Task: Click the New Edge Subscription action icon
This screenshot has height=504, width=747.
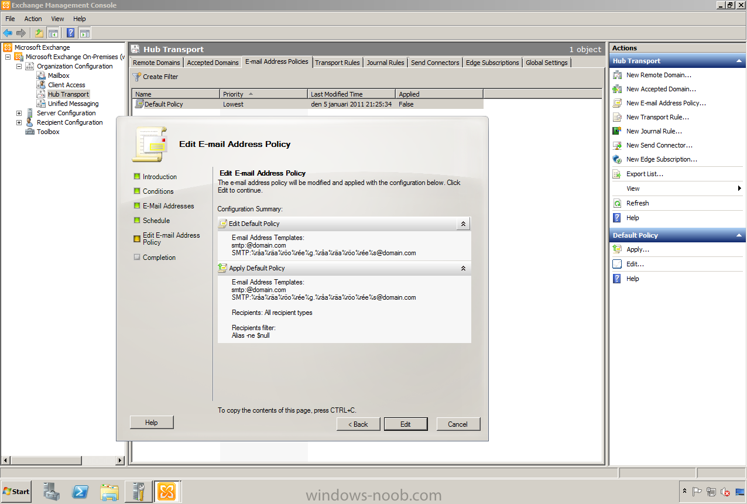Action: point(617,159)
